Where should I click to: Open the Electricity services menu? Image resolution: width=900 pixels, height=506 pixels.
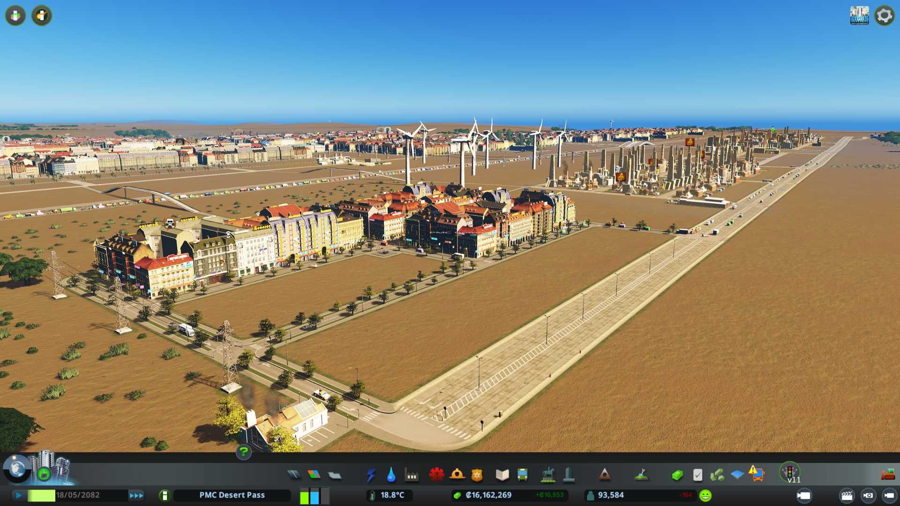371,475
